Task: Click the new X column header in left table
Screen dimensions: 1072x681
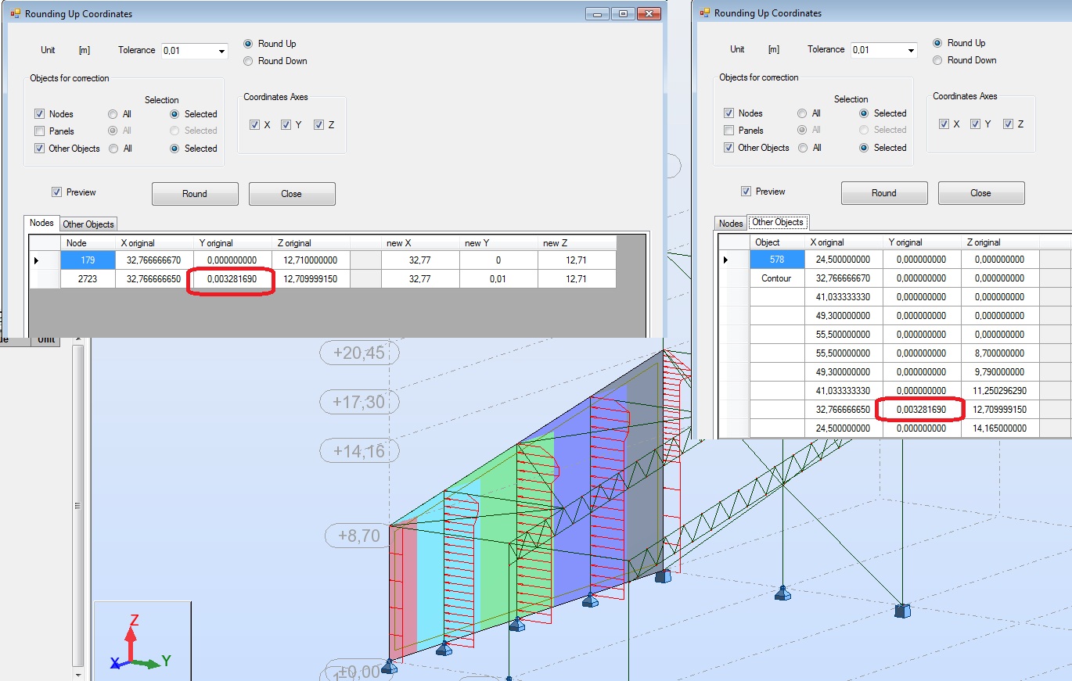Action: pos(420,243)
